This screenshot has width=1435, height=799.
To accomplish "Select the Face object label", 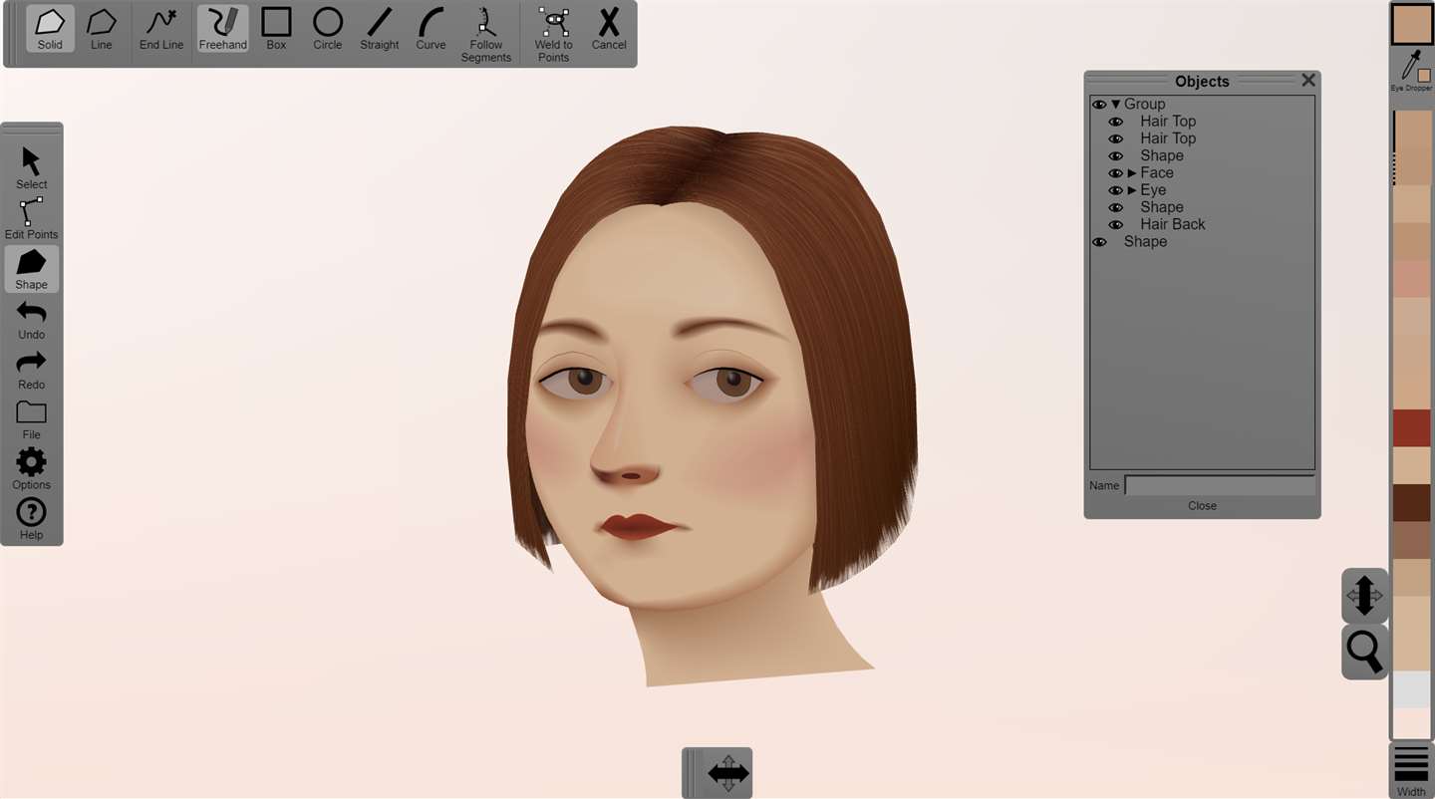I will (x=1157, y=172).
